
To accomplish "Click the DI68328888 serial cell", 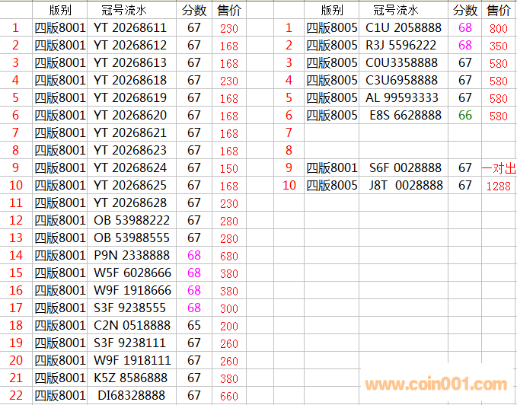I will click(132, 396).
